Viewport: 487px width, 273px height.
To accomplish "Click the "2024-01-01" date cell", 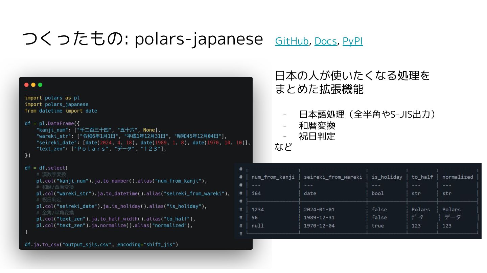I will [x=319, y=210].
